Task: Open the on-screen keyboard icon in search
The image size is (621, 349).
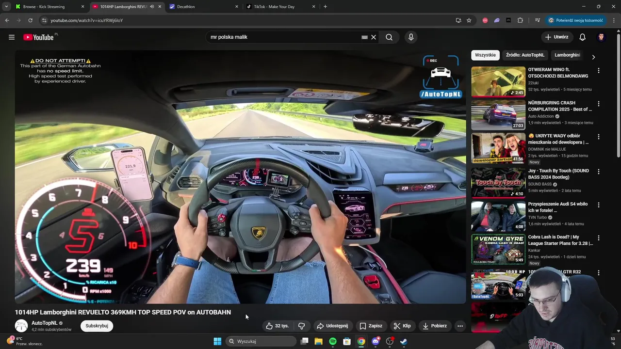Action: coord(364,37)
